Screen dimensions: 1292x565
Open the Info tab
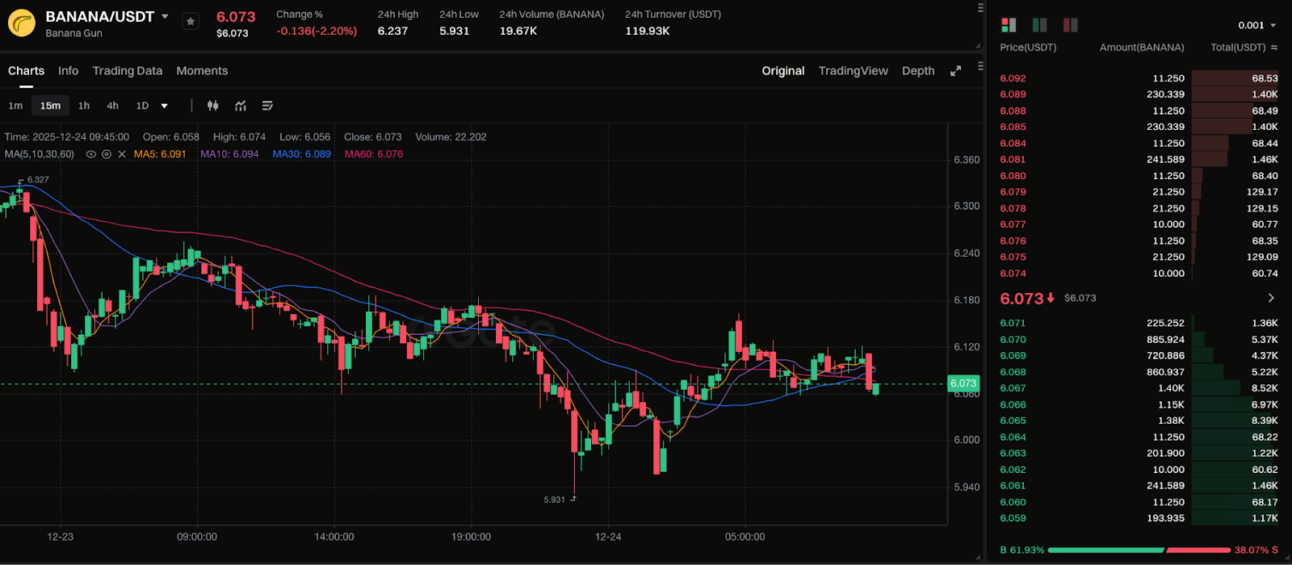click(69, 71)
